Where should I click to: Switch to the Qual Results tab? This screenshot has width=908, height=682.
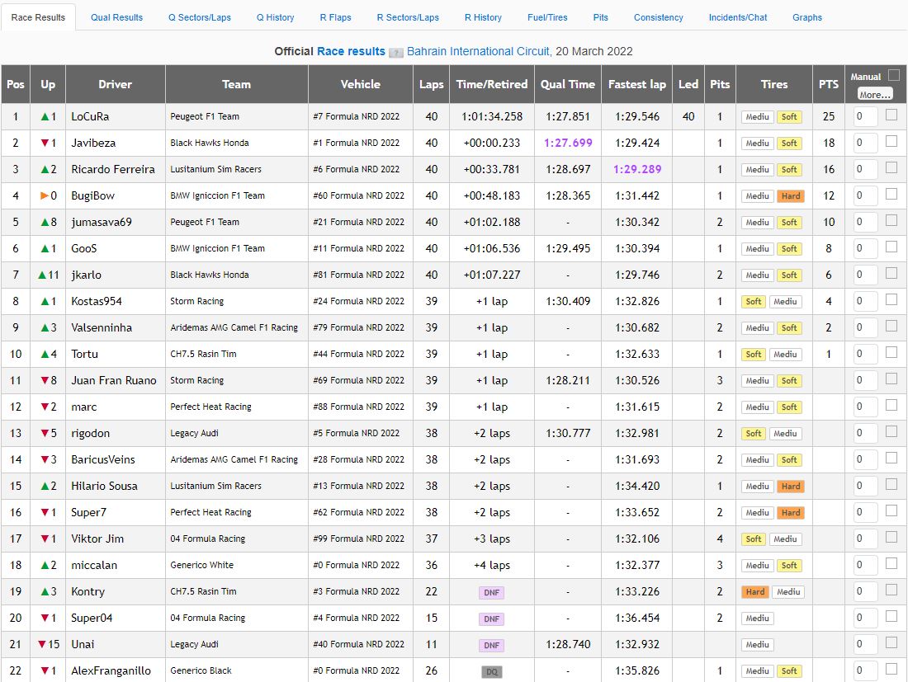(116, 17)
